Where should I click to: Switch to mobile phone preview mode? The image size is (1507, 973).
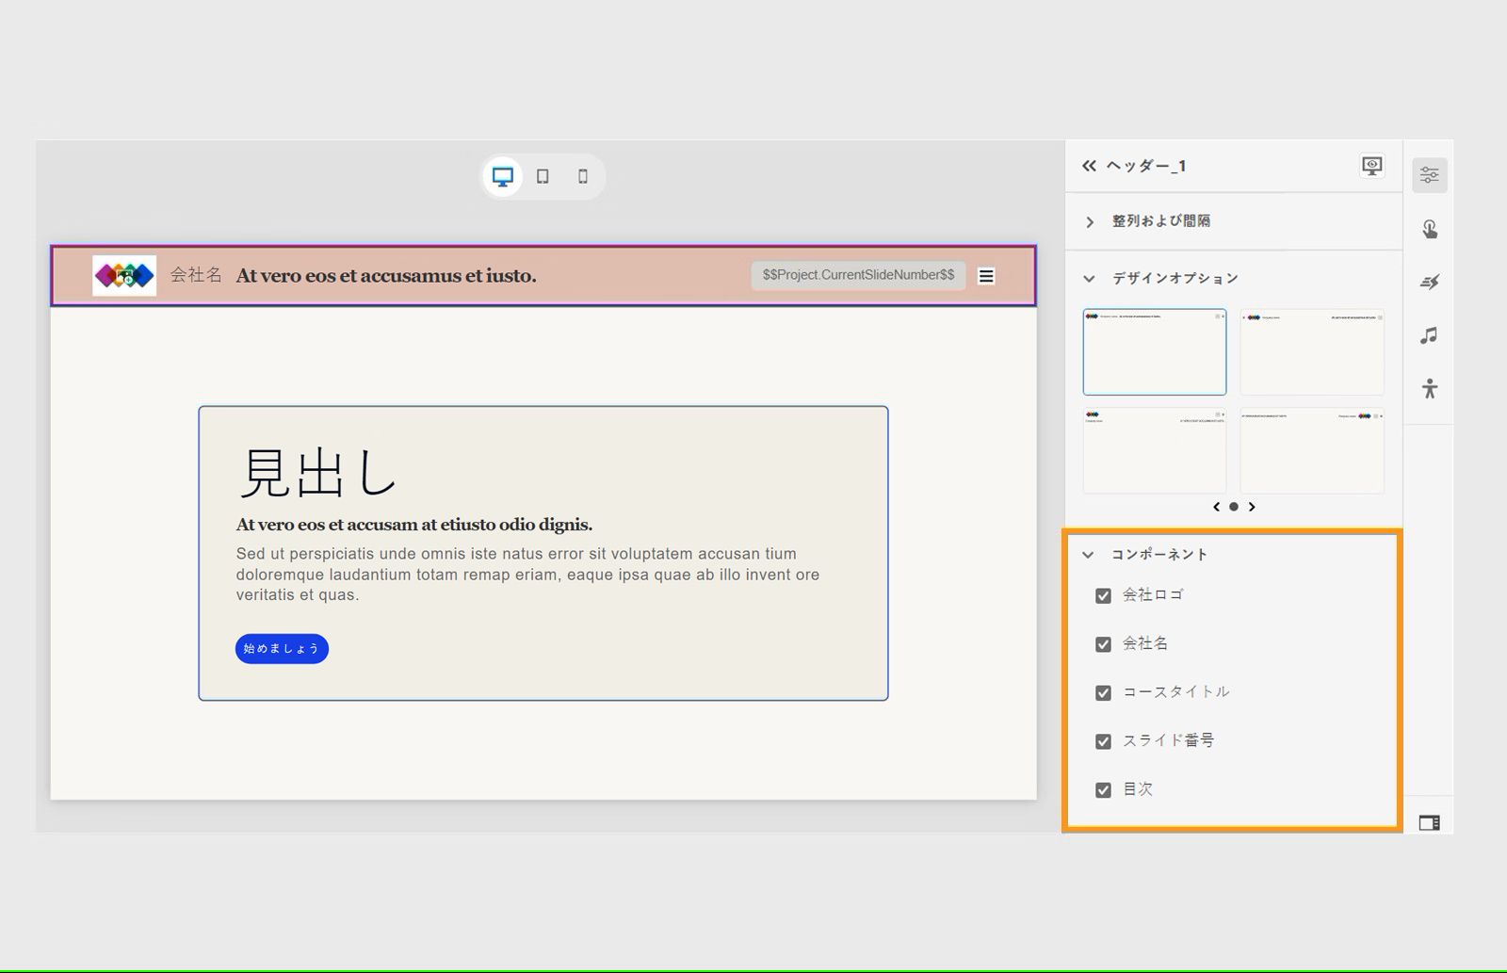[x=583, y=176]
